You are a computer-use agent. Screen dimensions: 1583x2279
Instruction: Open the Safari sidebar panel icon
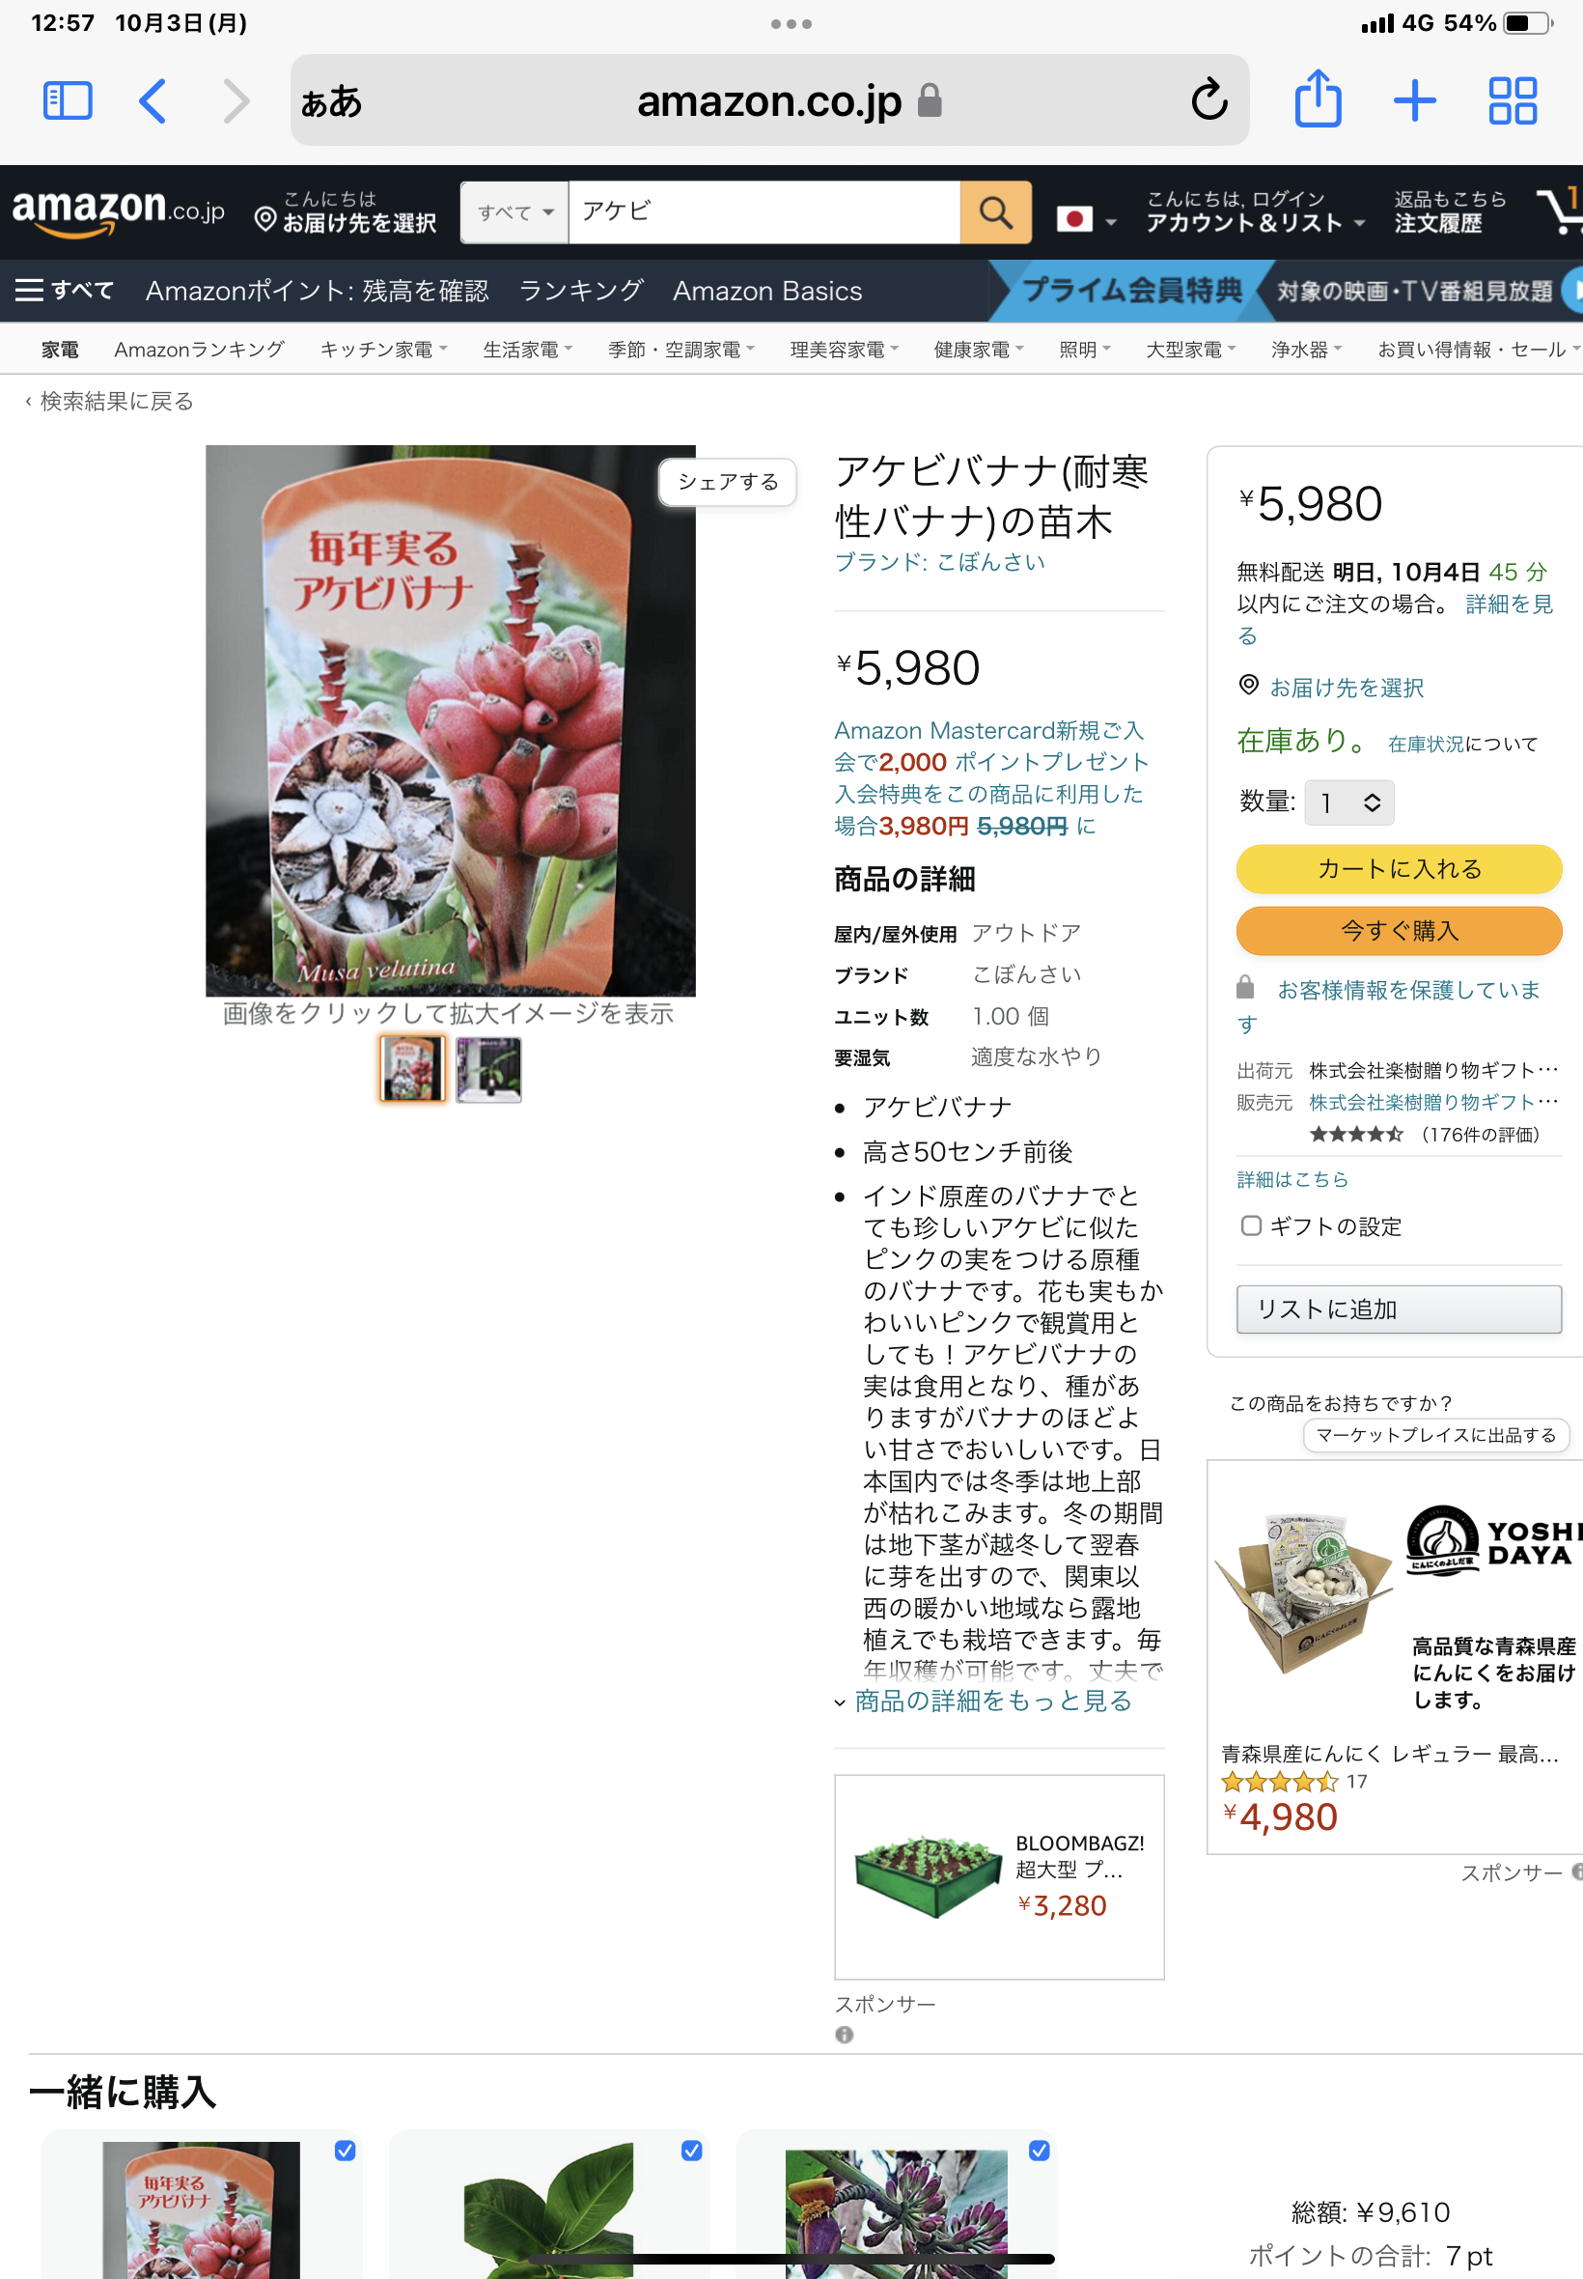click(68, 100)
